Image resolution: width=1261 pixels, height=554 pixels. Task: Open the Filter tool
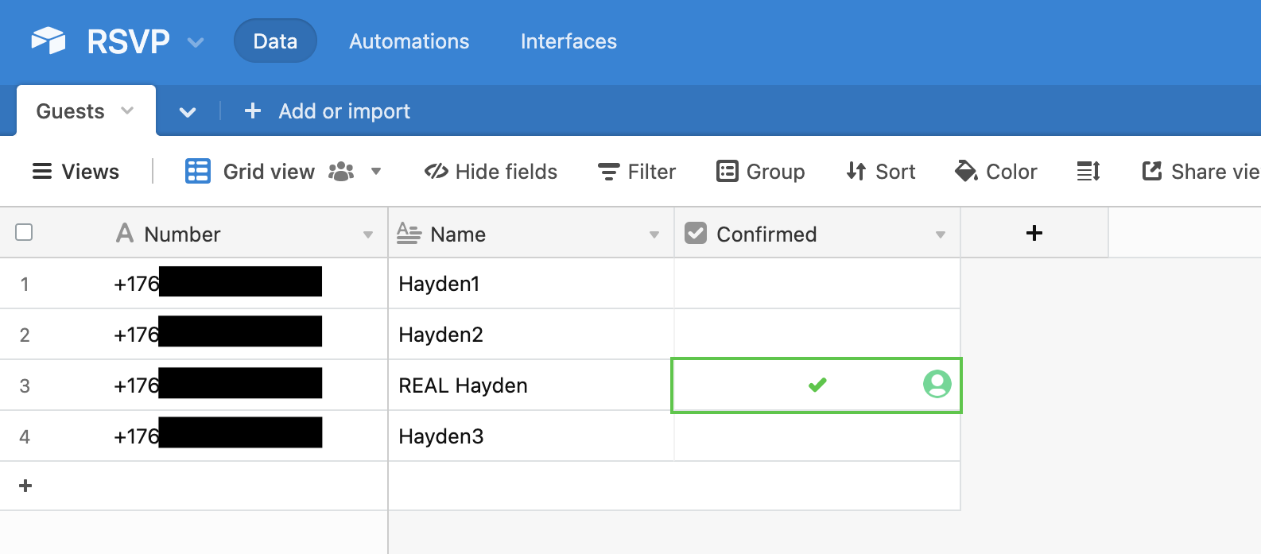click(637, 172)
